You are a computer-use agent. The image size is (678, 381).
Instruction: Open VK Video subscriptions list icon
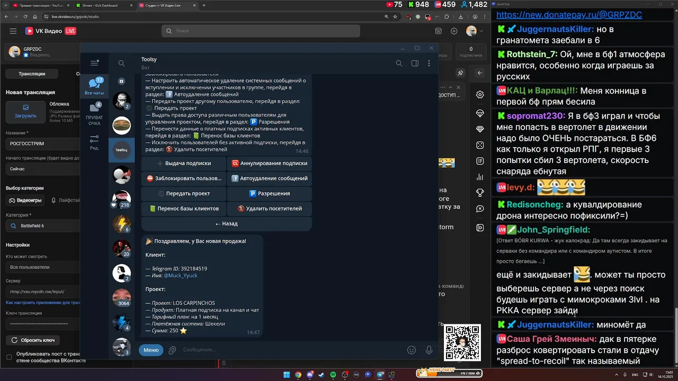coord(438,31)
